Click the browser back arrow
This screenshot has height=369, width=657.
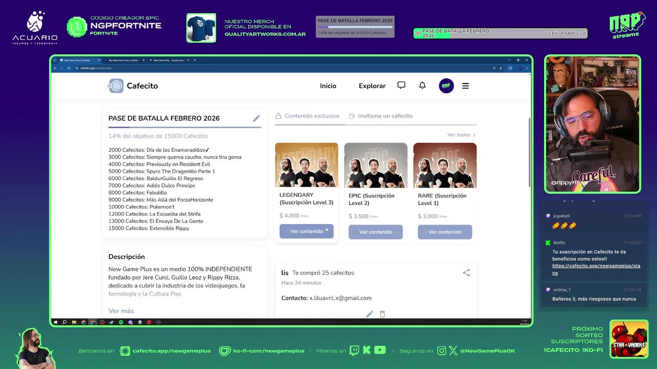55,68
